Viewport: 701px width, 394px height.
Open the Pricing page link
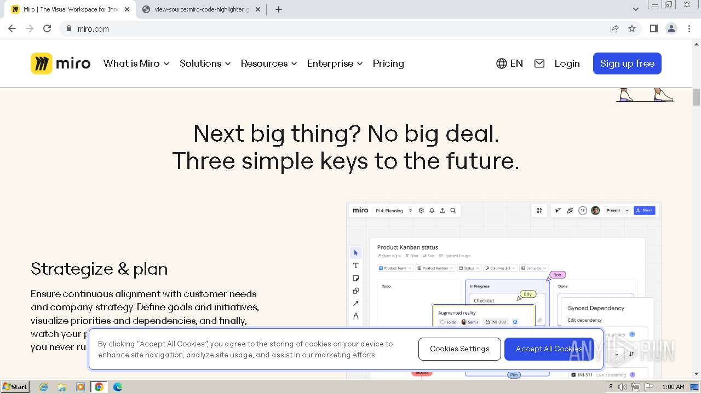coord(388,63)
